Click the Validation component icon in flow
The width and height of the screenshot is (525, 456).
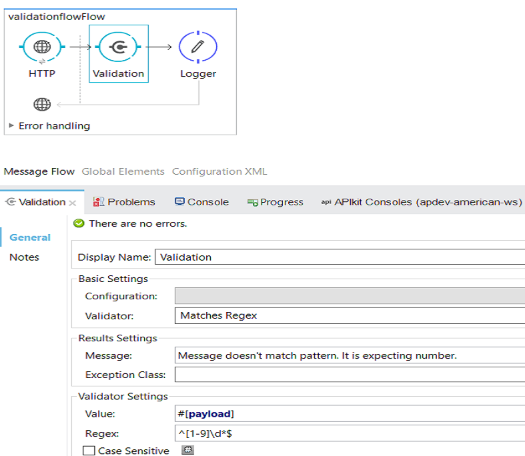click(x=118, y=47)
